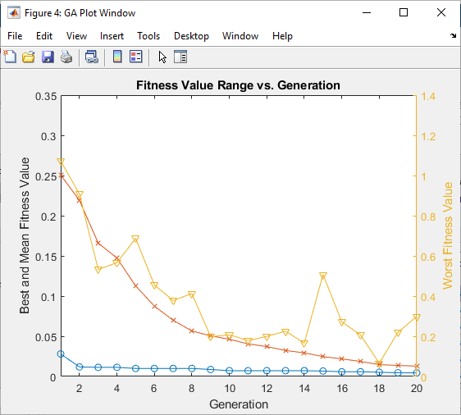Image resolution: width=461 pixels, height=415 pixels.
Task: Open the Property Inspector icon
Action: click(180, 57)
